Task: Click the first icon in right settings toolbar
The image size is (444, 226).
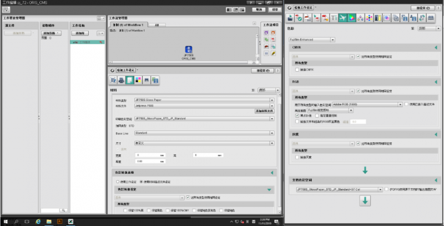Action: pos(290,18)
